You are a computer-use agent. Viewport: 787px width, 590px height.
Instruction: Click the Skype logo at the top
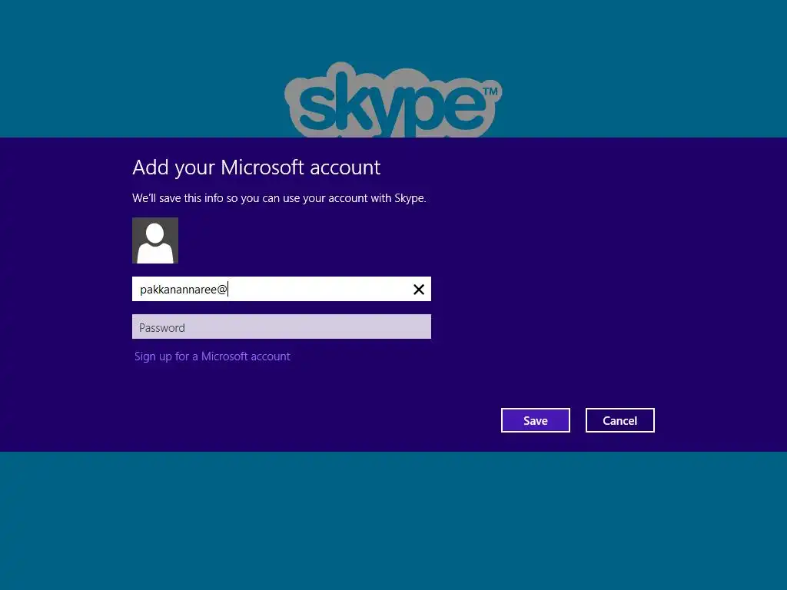393,99
